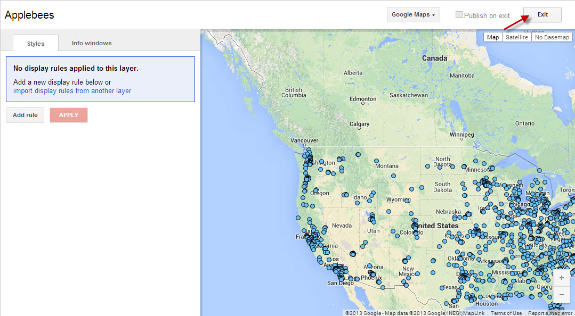Click the South Dakota label

coord(442,187)
